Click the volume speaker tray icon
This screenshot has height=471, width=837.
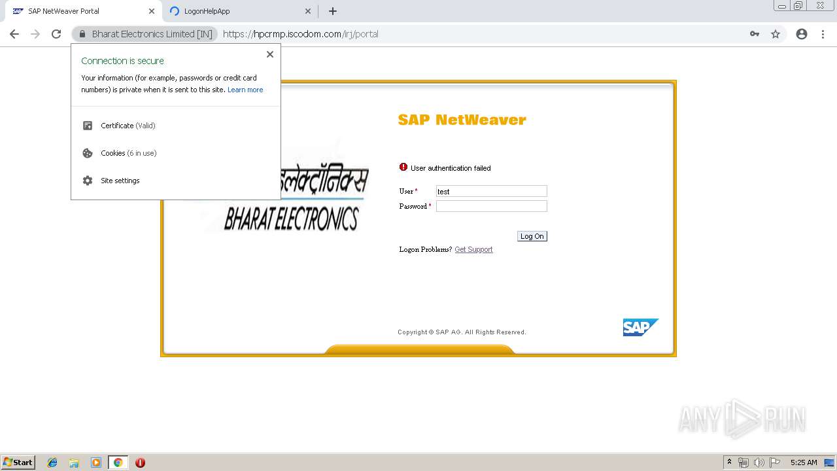tap(759, 462)
